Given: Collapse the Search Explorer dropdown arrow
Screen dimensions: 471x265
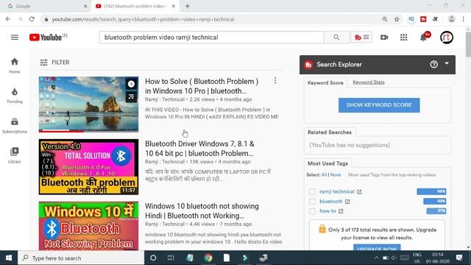Looking at the screenshot, I should point(447,63).
